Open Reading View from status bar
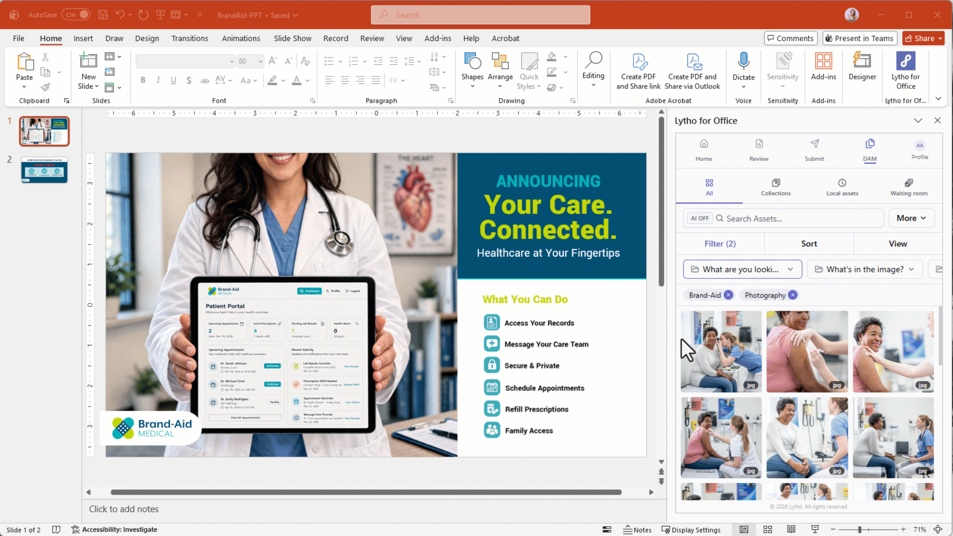Viewport: 953px width, 536px height. tap(791, 530)
